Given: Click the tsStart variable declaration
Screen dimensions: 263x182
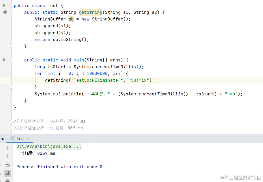Looking at the screenshot, I should click(57, 67).
